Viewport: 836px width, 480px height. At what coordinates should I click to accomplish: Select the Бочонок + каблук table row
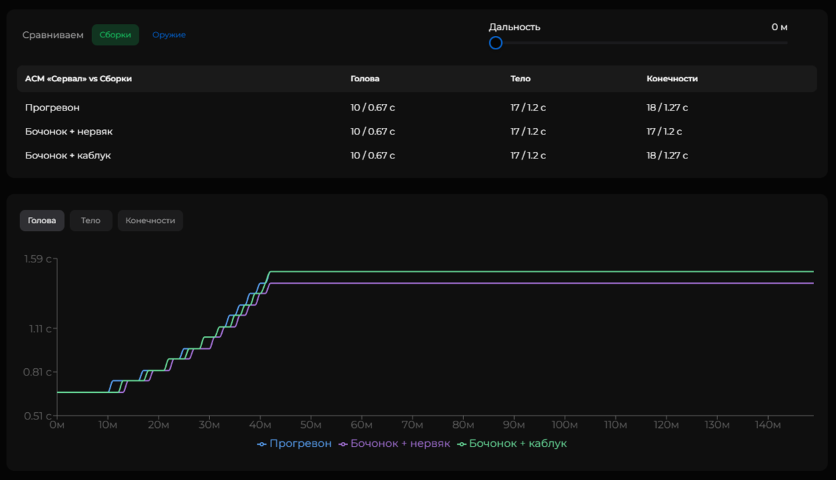(x=68, y=155)
